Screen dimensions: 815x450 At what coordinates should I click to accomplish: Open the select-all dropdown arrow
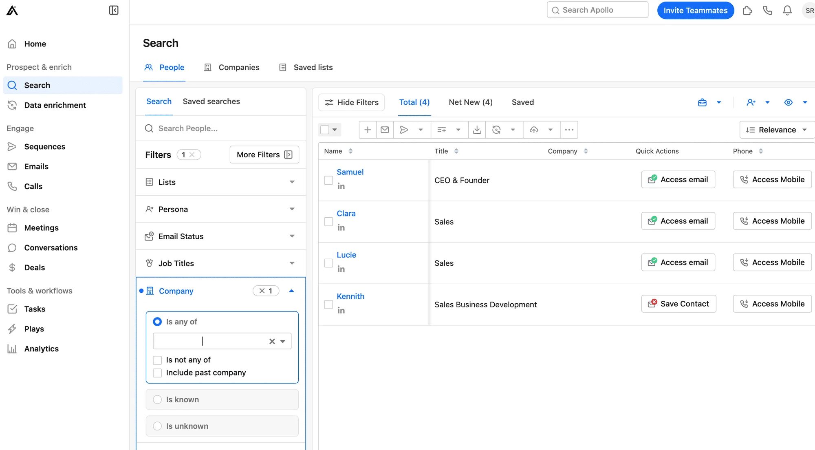(x=335, y=130)
